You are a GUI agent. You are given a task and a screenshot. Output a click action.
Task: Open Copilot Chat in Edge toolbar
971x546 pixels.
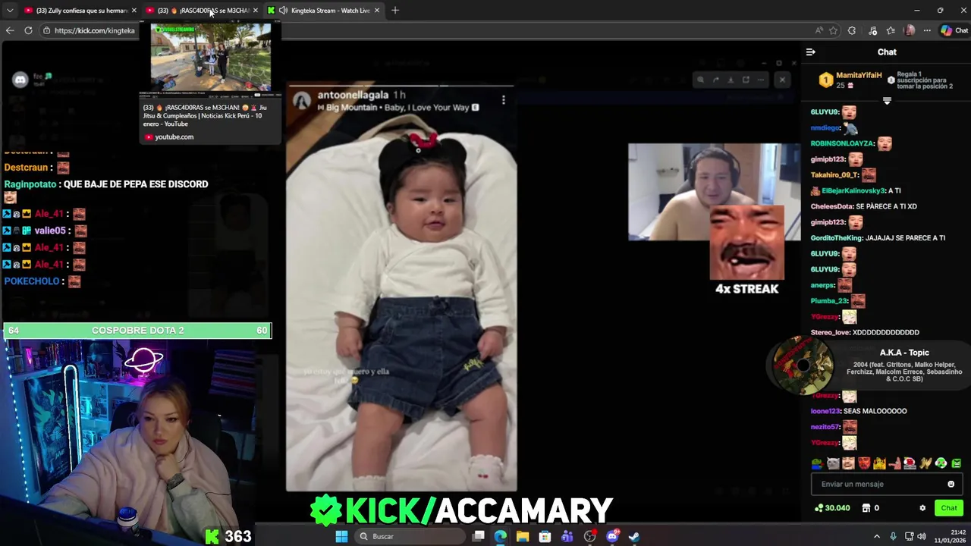coord(954,30)
